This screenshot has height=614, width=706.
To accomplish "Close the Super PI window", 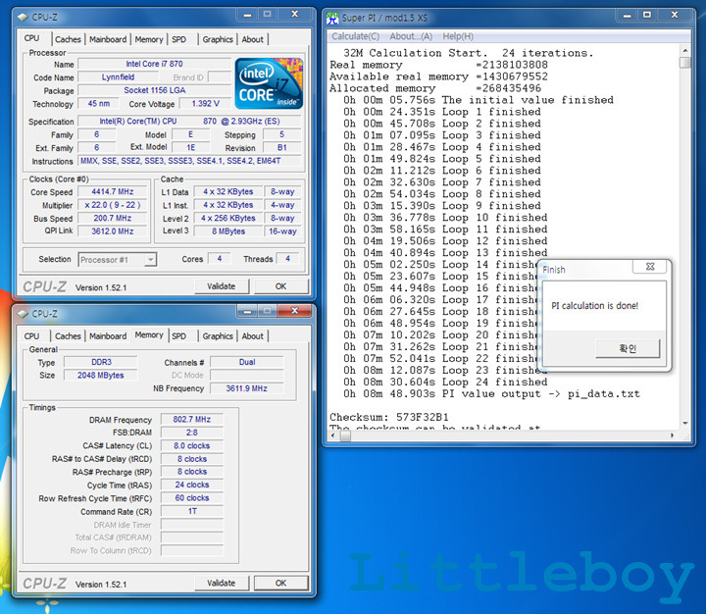I will (674, 16).
